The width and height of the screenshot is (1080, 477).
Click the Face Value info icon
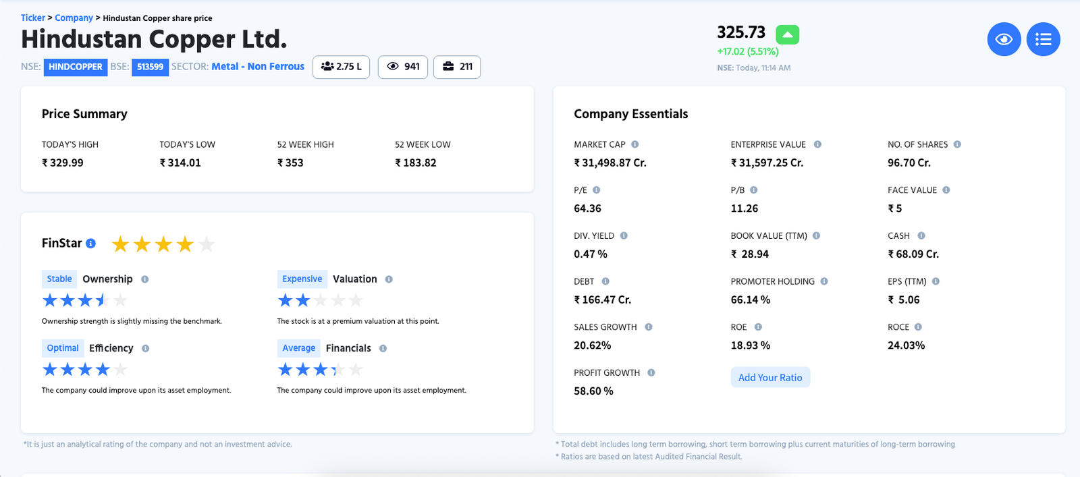coord(946,190)
